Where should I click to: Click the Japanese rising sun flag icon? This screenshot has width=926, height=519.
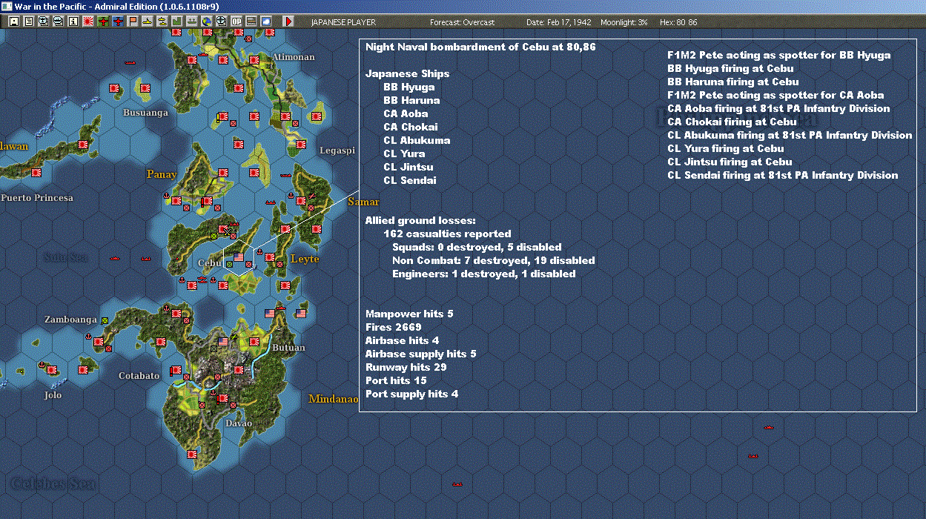(x=88, y=22)
